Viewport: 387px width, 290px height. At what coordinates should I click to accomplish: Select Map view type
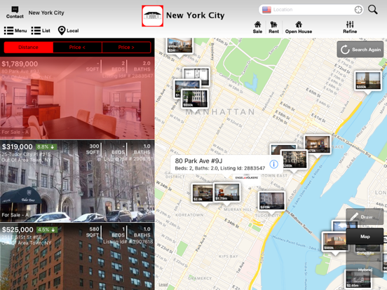point(365,237)
